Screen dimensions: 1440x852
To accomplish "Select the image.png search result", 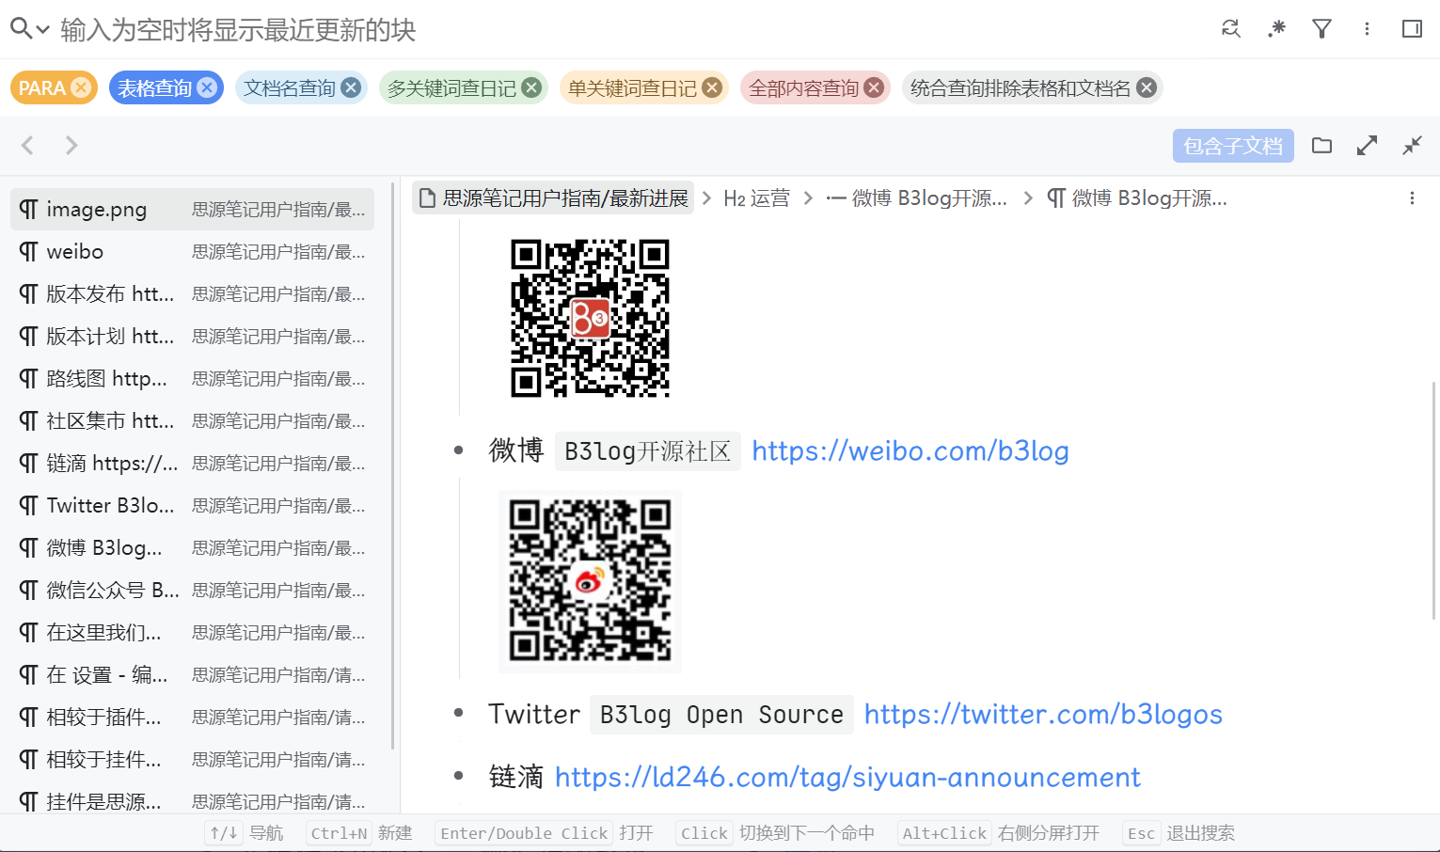I will click(x=192, y=209).
